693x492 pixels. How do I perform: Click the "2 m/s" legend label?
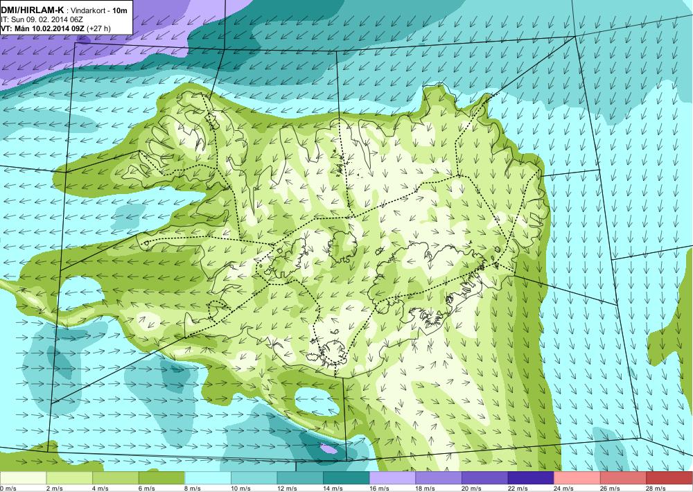point(54,489)
